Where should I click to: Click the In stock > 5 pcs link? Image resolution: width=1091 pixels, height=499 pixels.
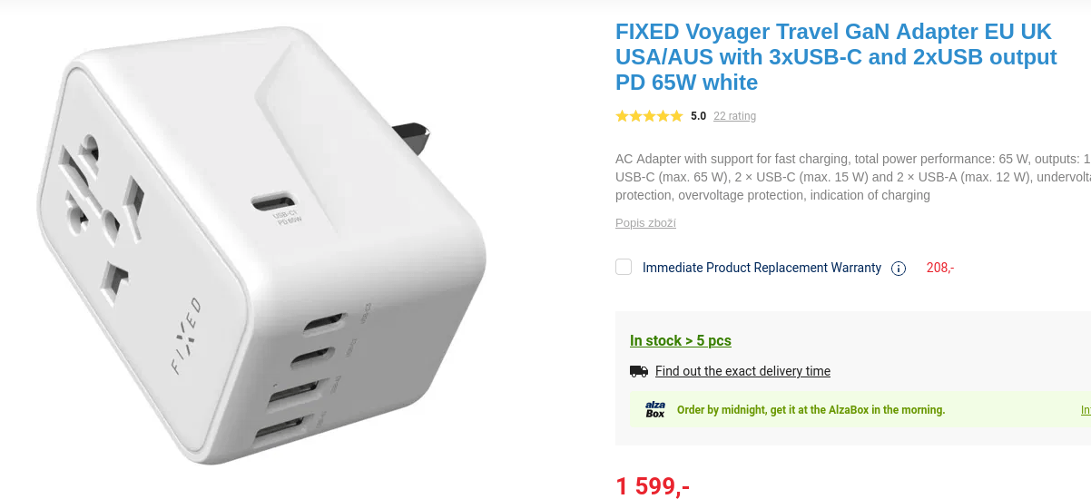tap(681, 341)
